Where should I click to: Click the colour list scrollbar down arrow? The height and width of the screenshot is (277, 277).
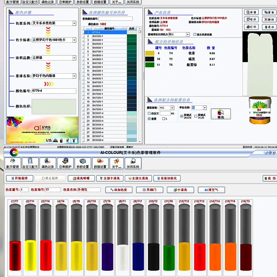coord(140,142)
